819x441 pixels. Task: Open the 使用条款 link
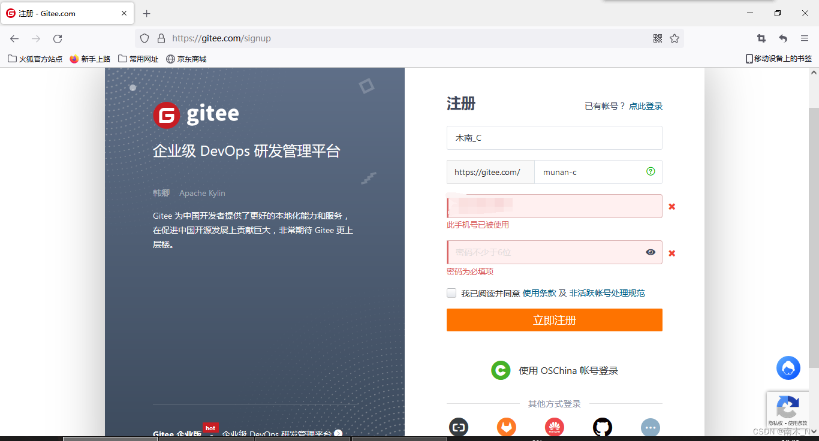[540, 293]
